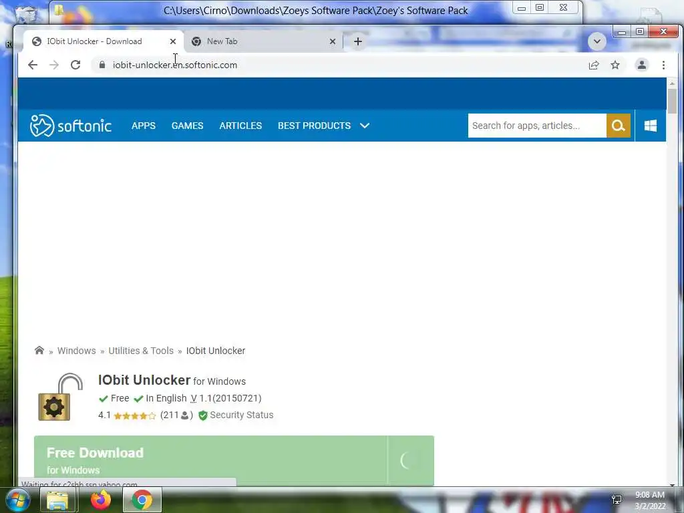Open the ARTICLES menu
The image size is (684, 513).
point(240,126)
